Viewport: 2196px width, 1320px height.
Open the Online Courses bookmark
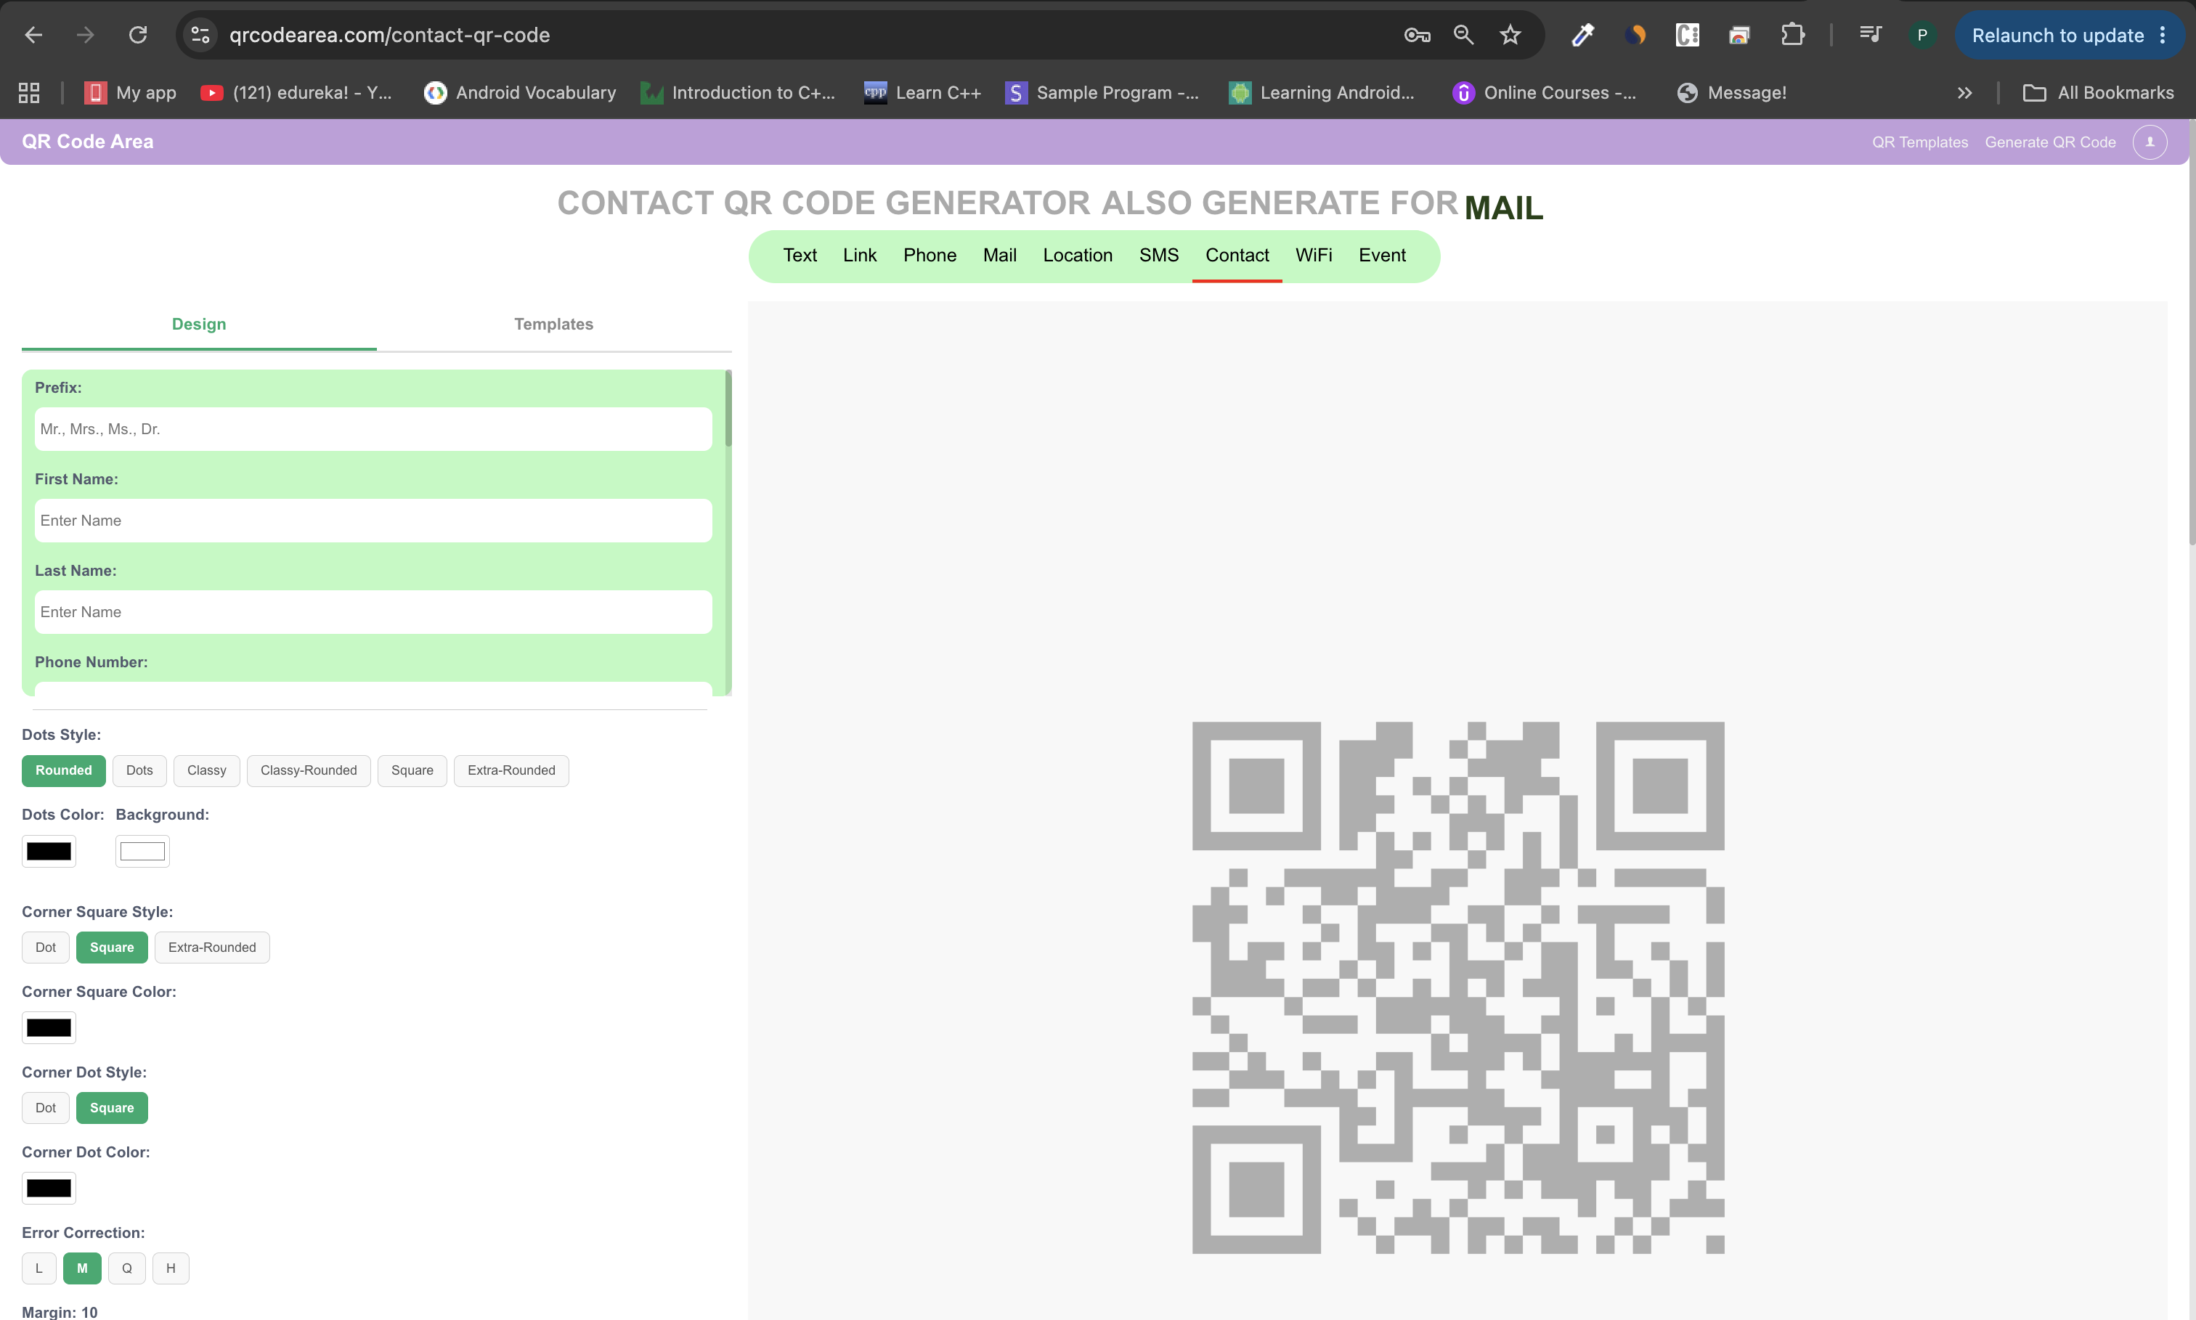(x=1544, y=92)
